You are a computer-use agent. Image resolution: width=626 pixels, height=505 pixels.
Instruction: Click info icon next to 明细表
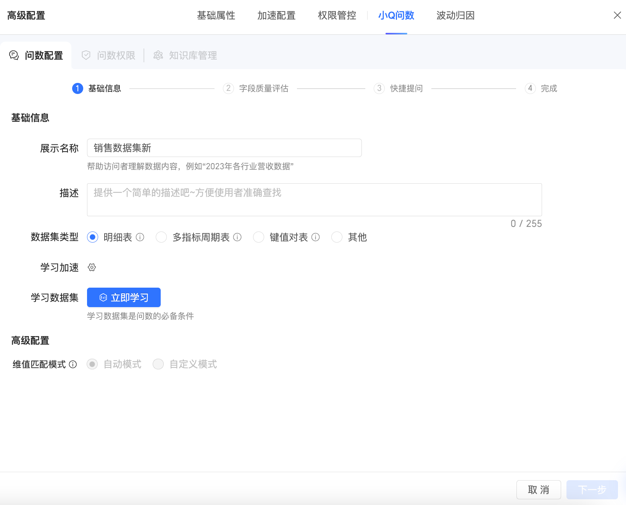[x=140, y=237]
